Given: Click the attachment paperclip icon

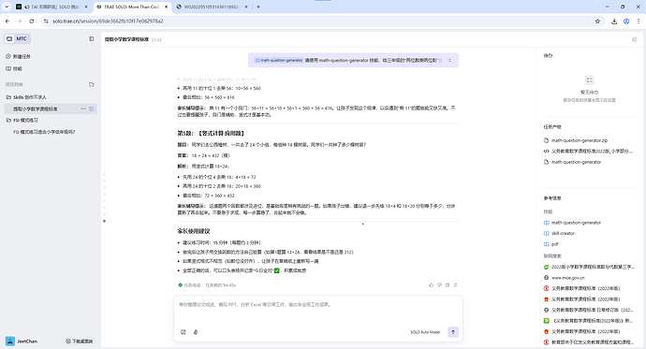Looking at the screenshot, I should click(196, 332).
